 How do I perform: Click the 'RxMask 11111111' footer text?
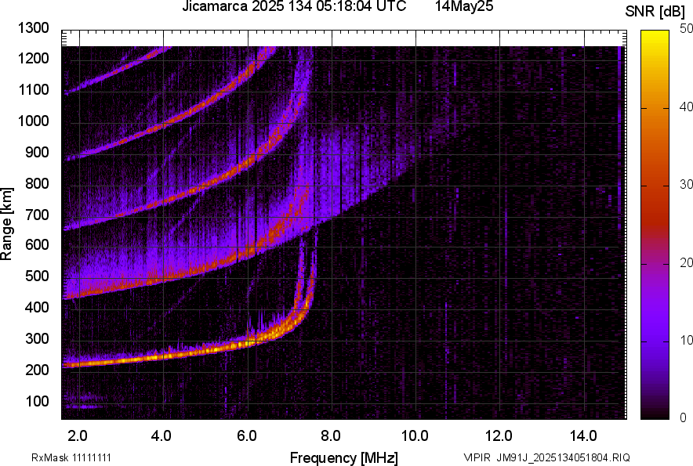tap(71, 458)
